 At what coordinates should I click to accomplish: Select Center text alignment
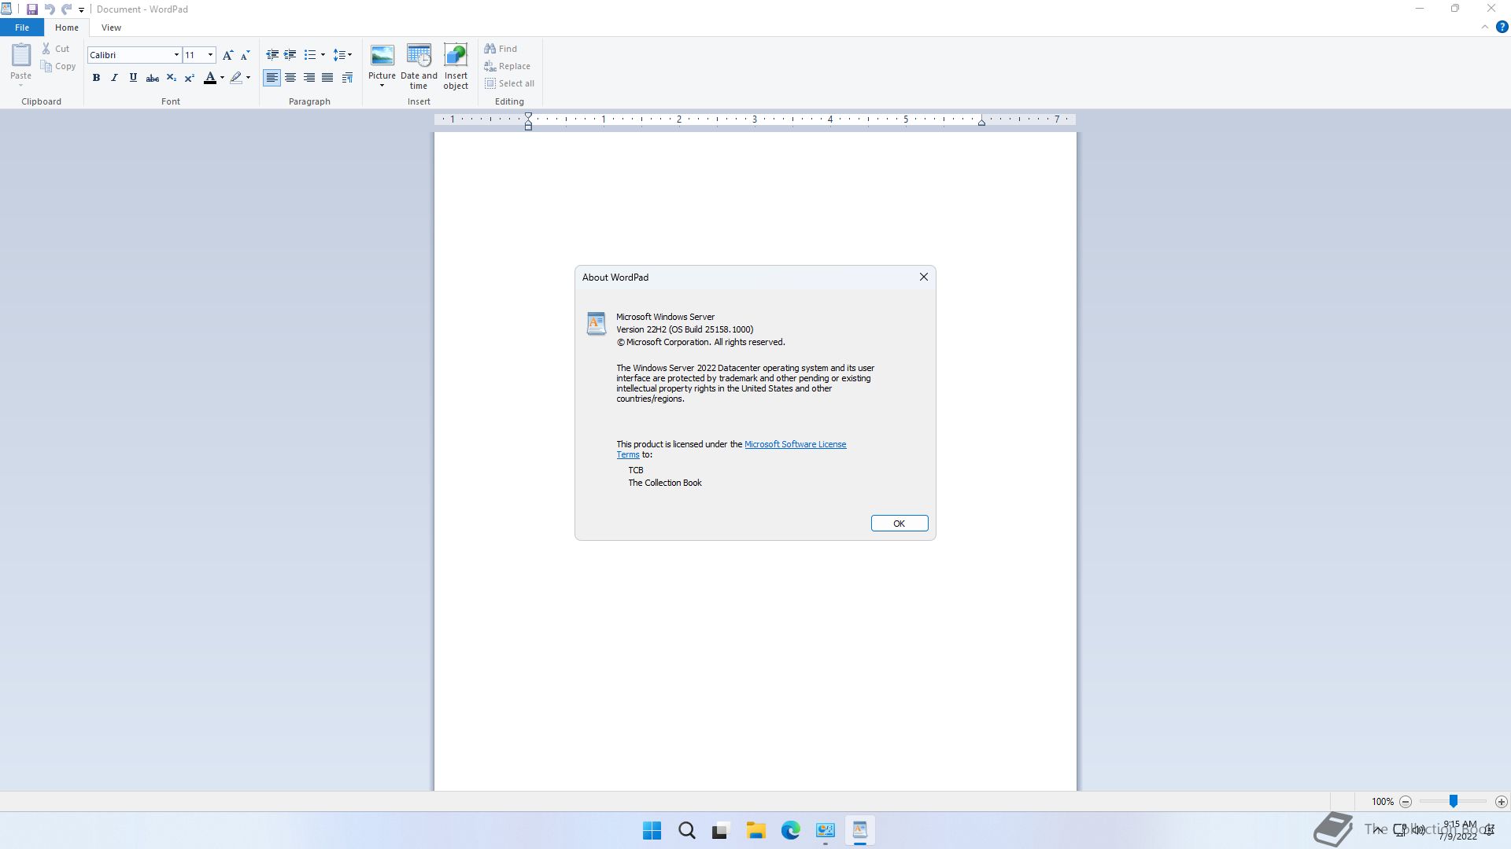(290, 78)
